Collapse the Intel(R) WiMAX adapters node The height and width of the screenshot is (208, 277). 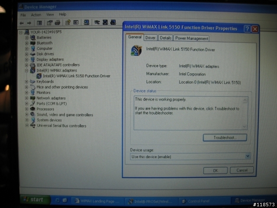[26, 71]
